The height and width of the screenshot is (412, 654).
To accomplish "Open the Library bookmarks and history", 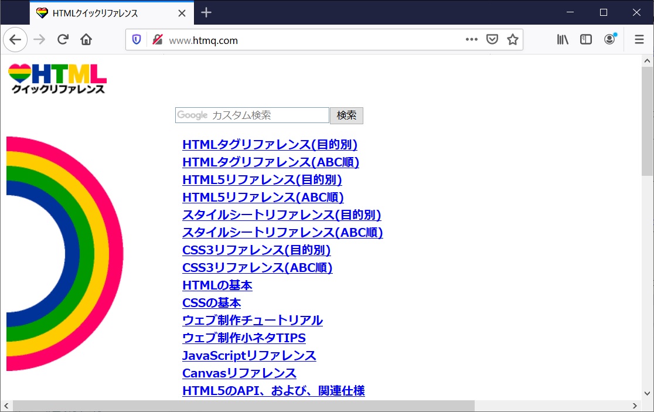I will (x=563, y=40).
